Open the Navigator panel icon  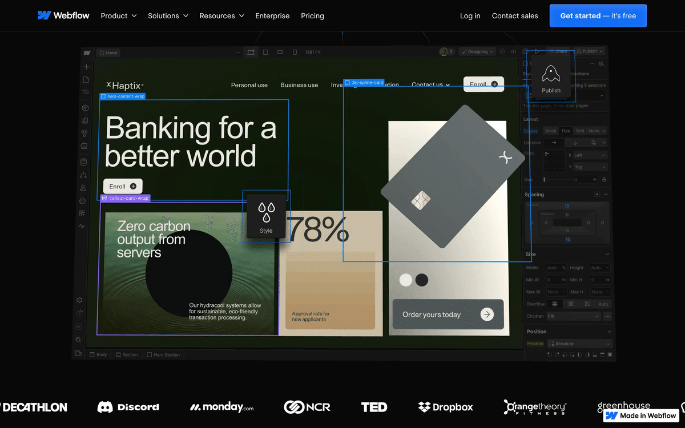point(86,92)
